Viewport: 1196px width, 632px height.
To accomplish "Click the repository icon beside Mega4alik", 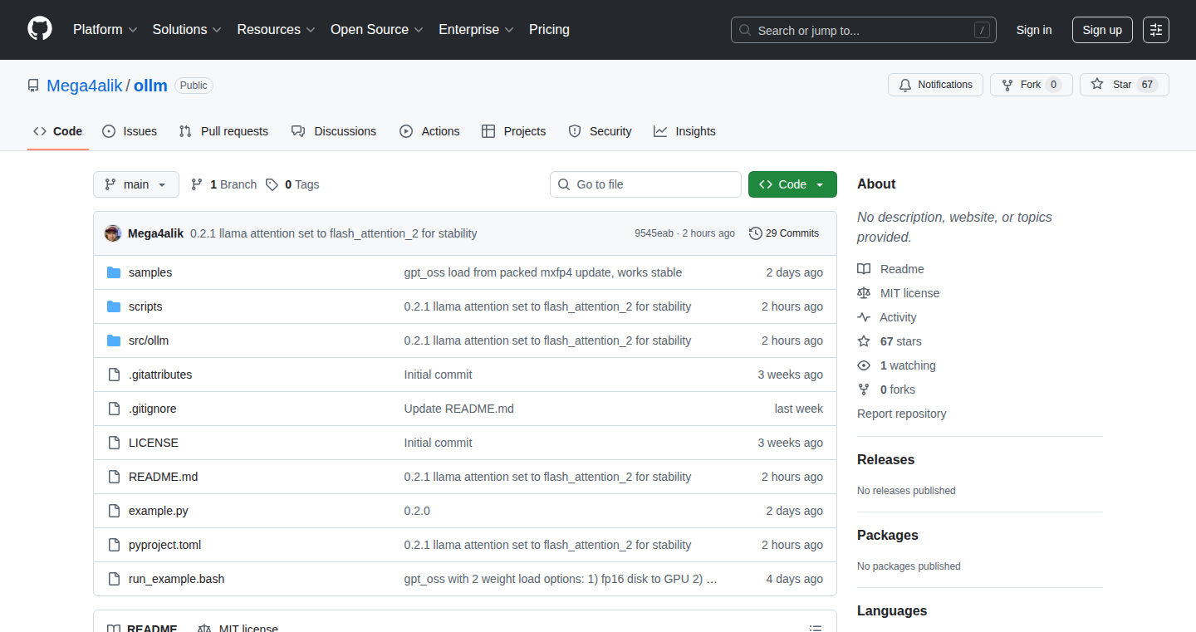I will [x=33, y=86].
